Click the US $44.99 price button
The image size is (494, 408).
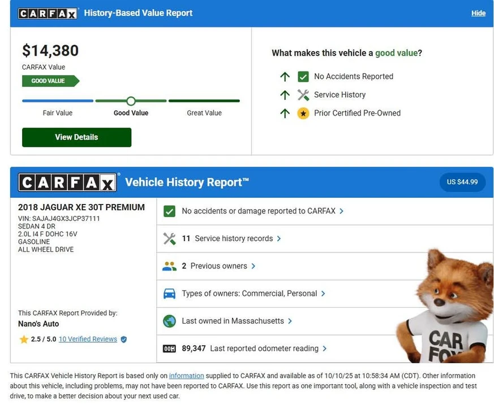pyautogui.click(x=462, y=182)
